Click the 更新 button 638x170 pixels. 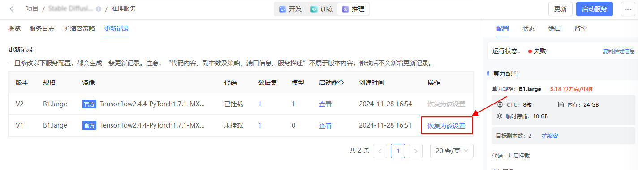point(560,9)
